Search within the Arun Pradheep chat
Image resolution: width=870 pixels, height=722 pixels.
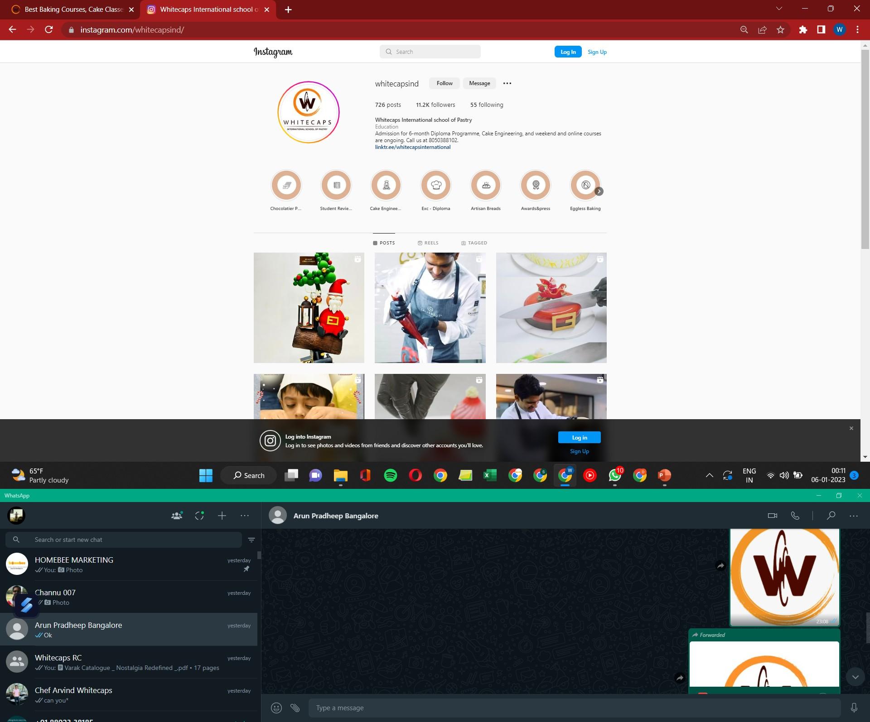click(x=831, y=516)
